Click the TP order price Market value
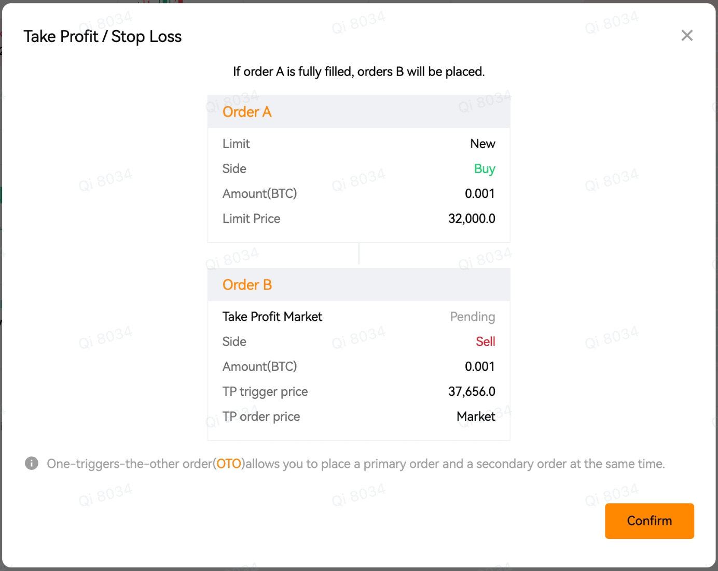 [x=476, y=417]
